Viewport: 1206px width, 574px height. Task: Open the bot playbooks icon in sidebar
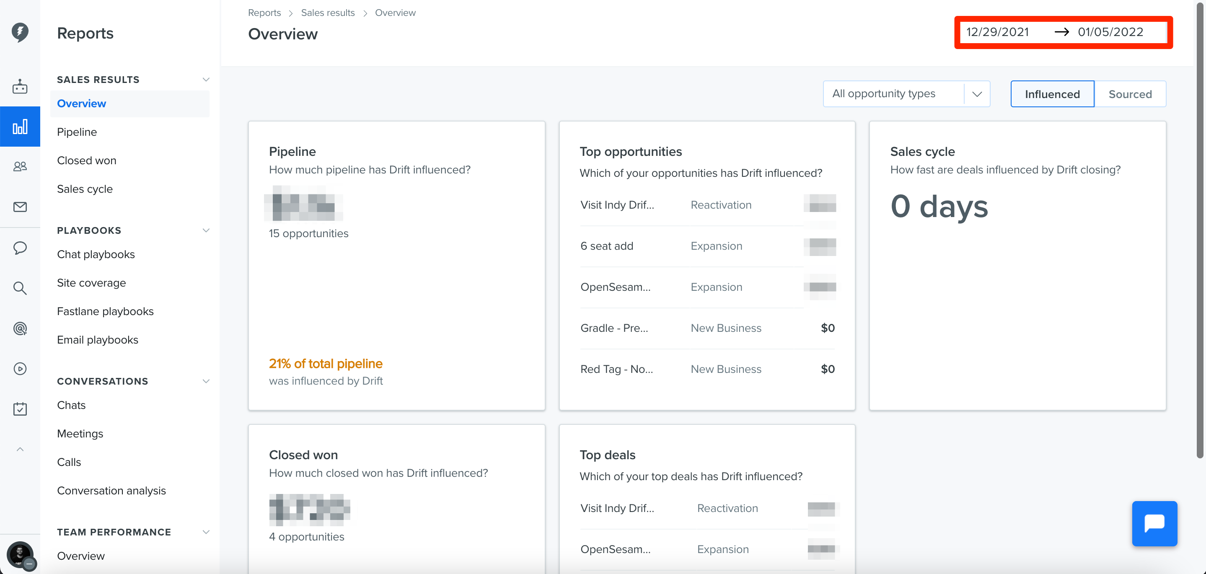pos(20,87)
